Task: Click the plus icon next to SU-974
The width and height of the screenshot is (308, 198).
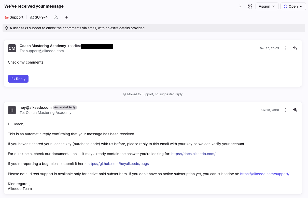Action: (x=66, y=17)
